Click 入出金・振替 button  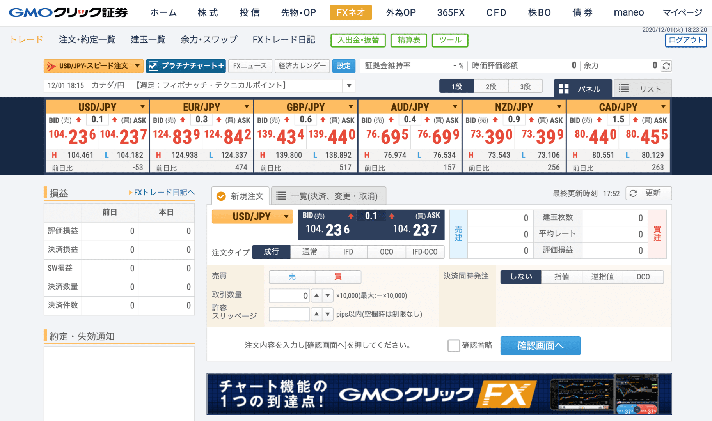[x=358, y=40]
